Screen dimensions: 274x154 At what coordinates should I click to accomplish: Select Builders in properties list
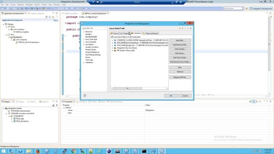[89, 34]
